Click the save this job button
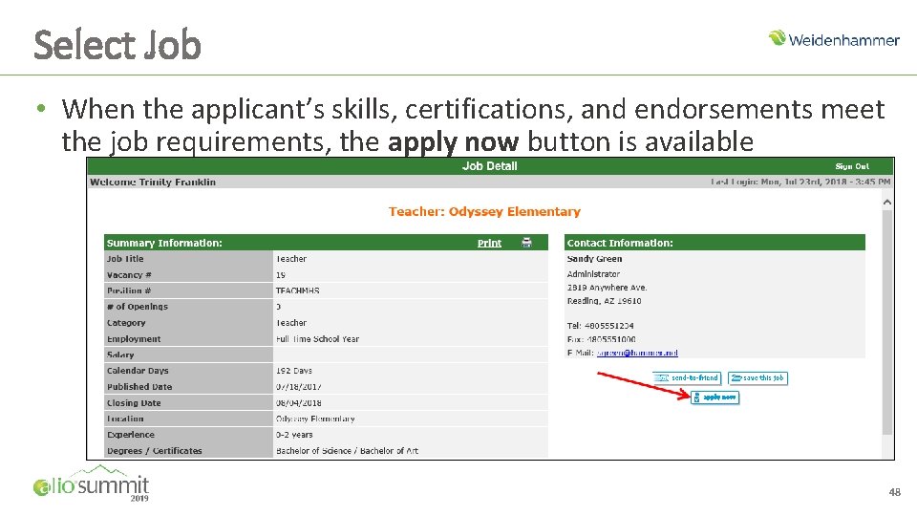 (757, 378)
